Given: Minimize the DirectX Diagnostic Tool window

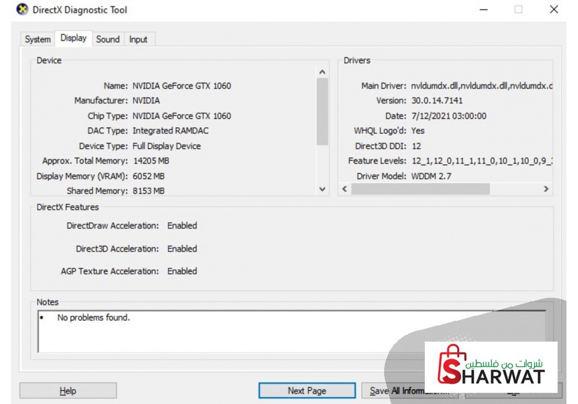Looking at the screenshot, I should 483,10.
